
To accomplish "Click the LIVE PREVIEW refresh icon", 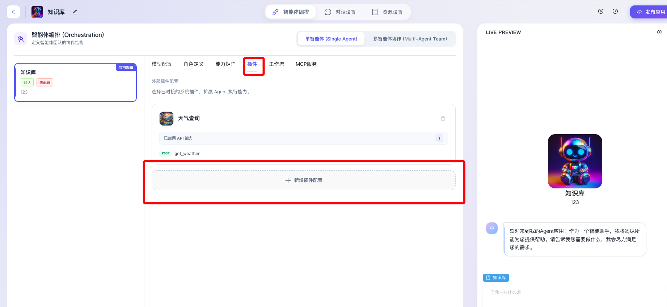I will click(659, 32).
